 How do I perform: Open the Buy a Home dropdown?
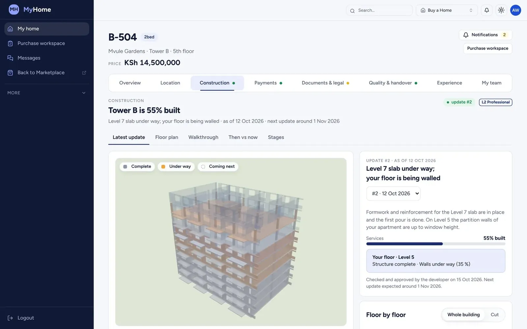coord(447,10)
